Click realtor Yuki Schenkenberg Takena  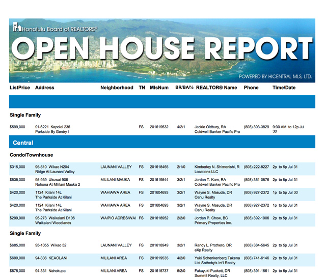(217, 258)
